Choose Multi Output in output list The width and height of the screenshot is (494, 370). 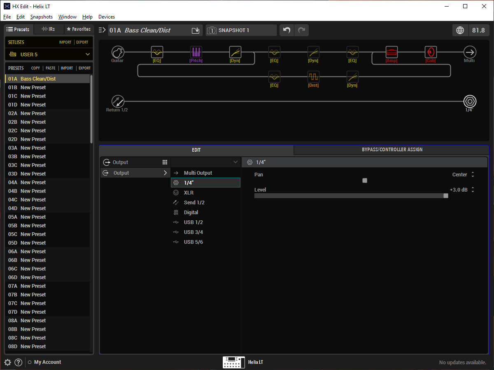pyautogui.click(x=205, y=173)
